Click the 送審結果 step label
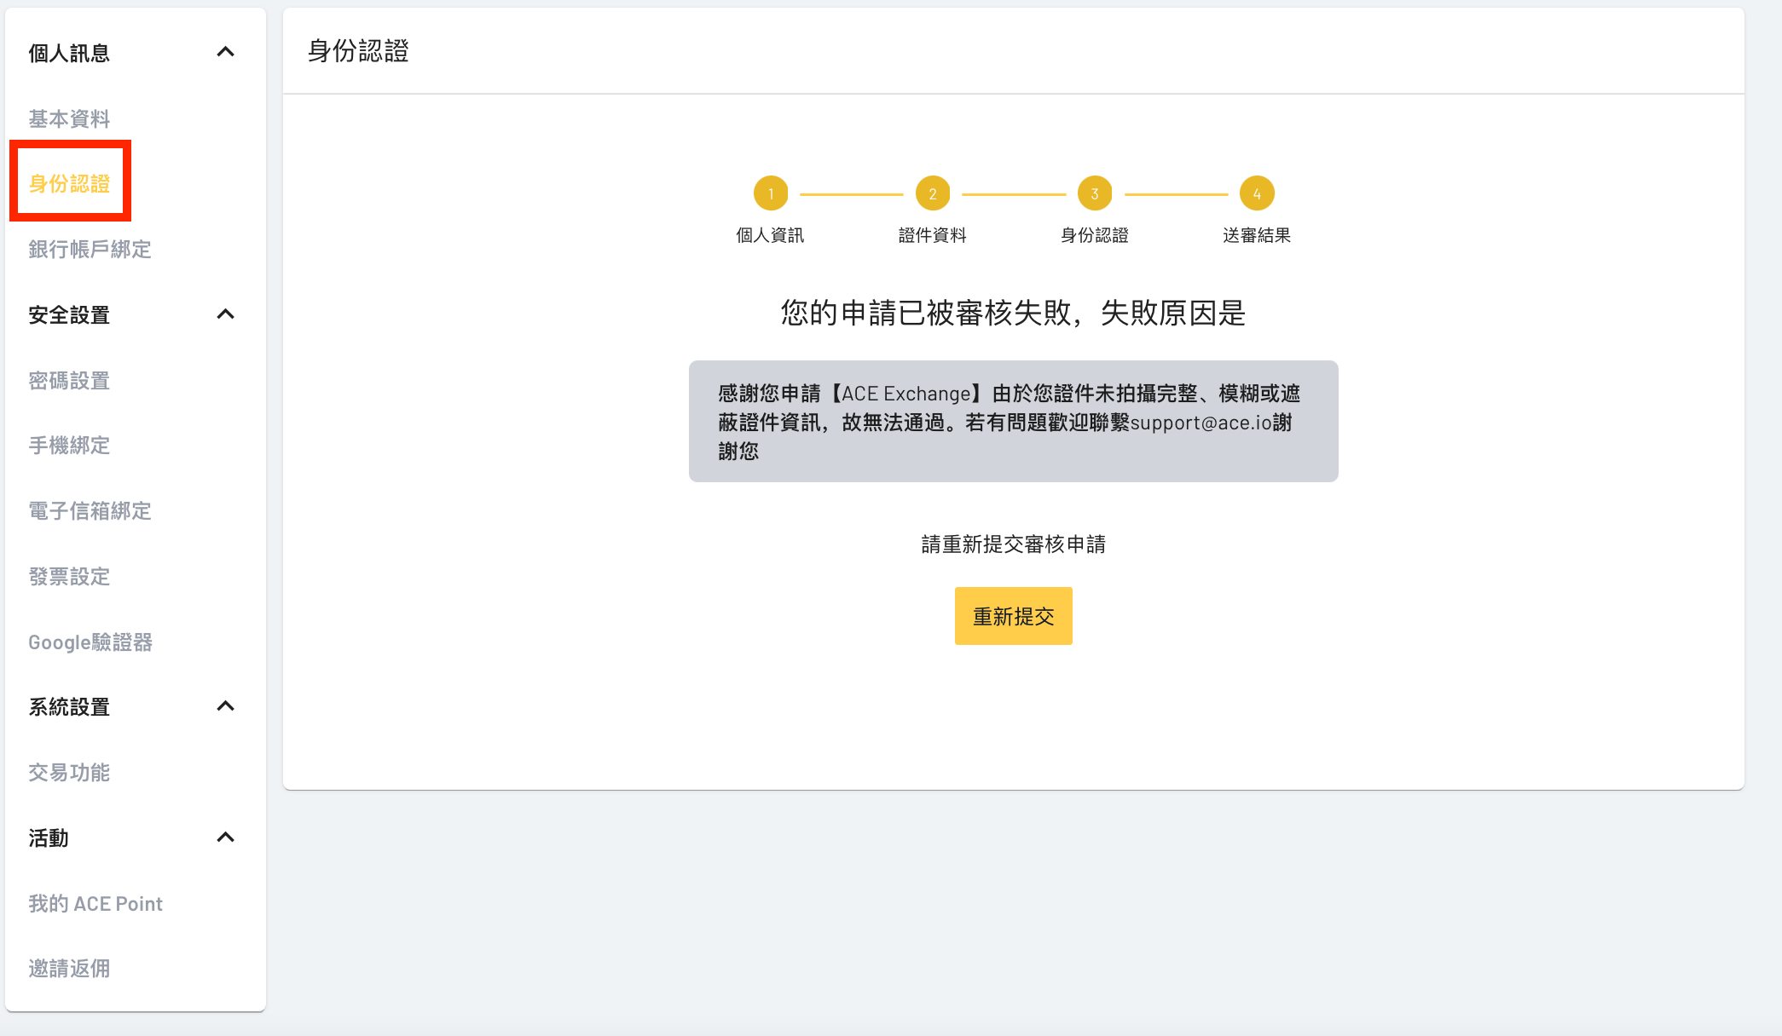The width and height of the screenshot is (1782, 1036). (1257, 235)
